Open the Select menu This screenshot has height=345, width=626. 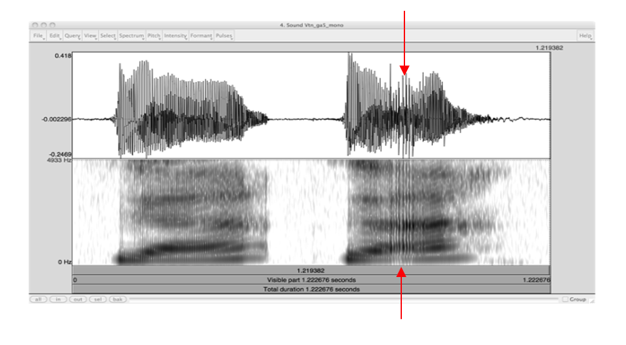[x=108, y=36]
